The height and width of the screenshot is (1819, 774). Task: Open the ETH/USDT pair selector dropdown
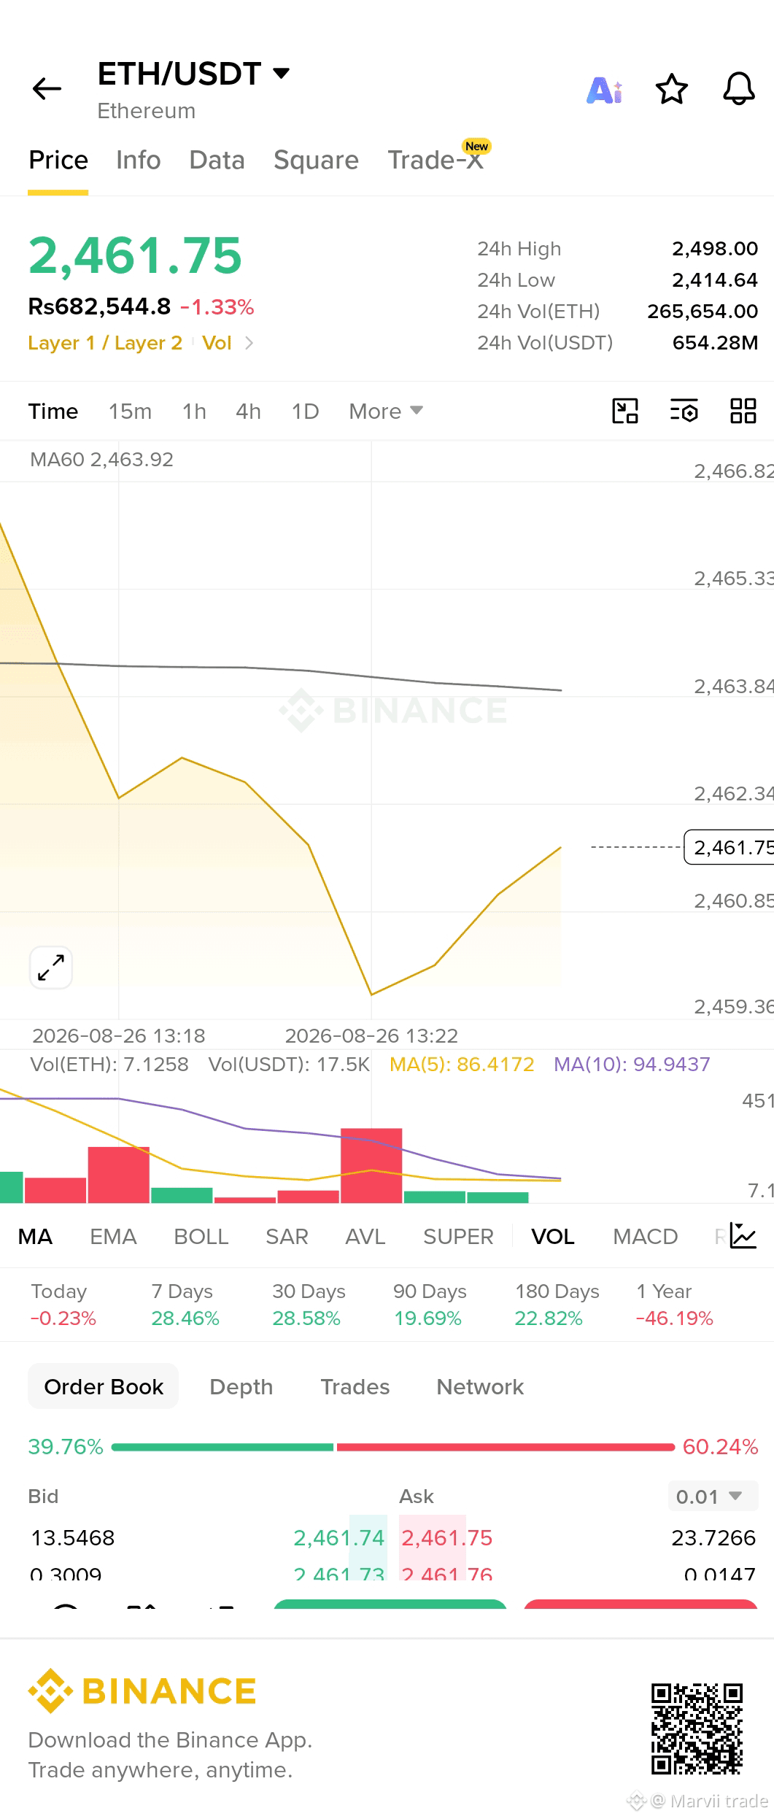click(194, 74)
